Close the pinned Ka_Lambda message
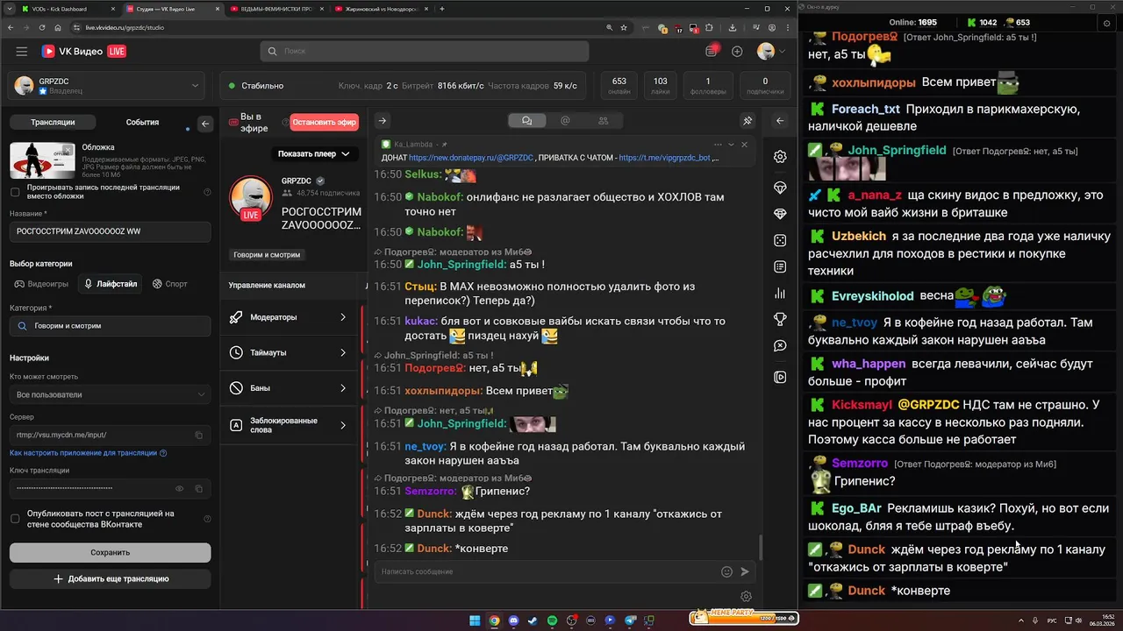Screen dimensions: 1123x631 tap(745, 144)
